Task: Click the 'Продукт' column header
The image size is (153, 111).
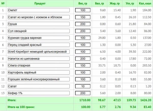Action: (39, 4)
